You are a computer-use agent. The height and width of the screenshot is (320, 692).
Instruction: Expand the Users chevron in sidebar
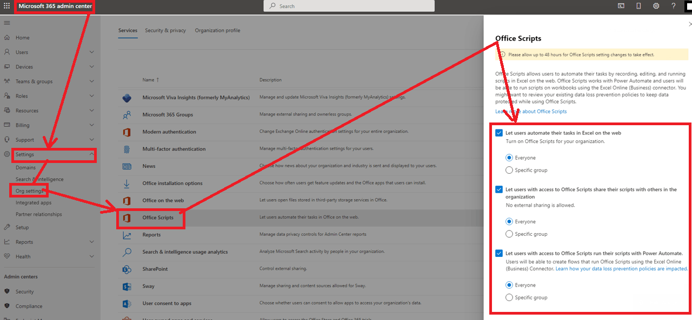[x=91, y=52]
